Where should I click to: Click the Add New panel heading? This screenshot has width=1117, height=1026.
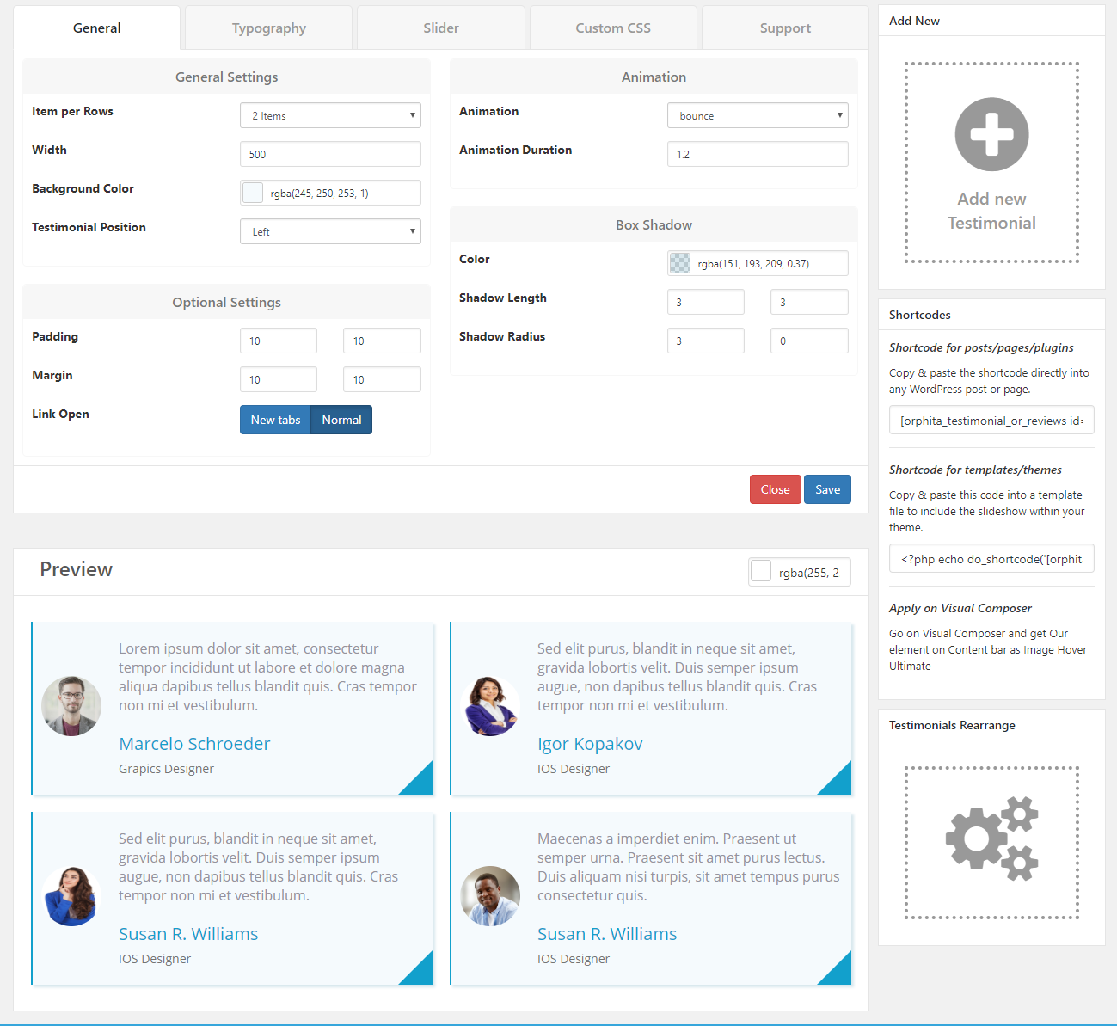(x=914, y=21)
